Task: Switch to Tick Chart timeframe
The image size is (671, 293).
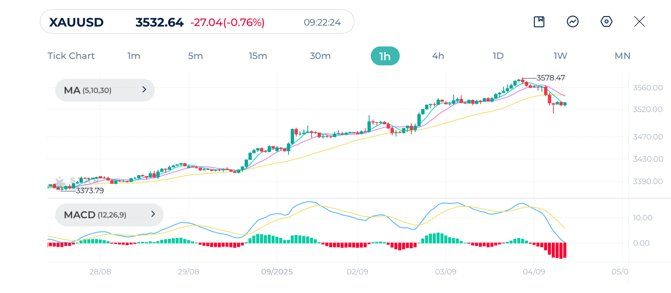Action: 71,56
